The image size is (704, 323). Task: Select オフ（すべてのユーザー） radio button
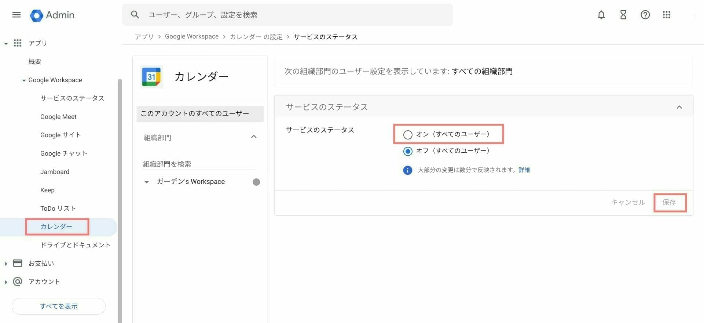408,151
